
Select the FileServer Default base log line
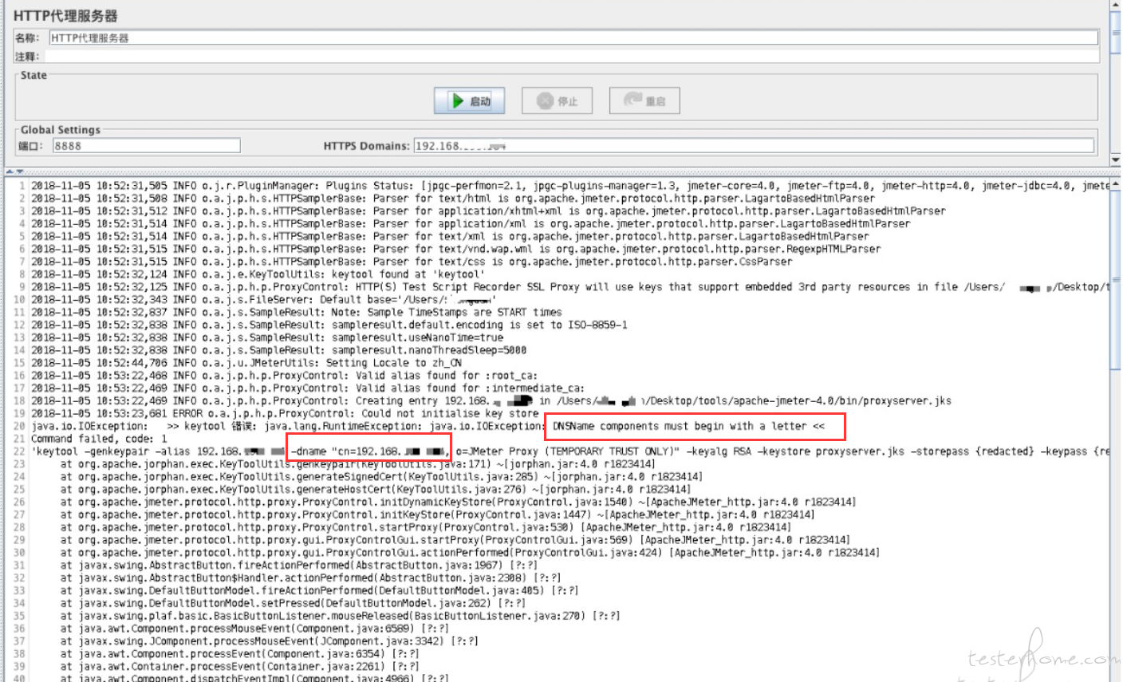[x=264, y=300]
